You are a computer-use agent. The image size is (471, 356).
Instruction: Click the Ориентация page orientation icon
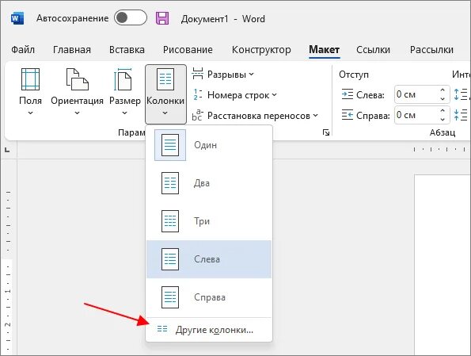coord(78,79)
